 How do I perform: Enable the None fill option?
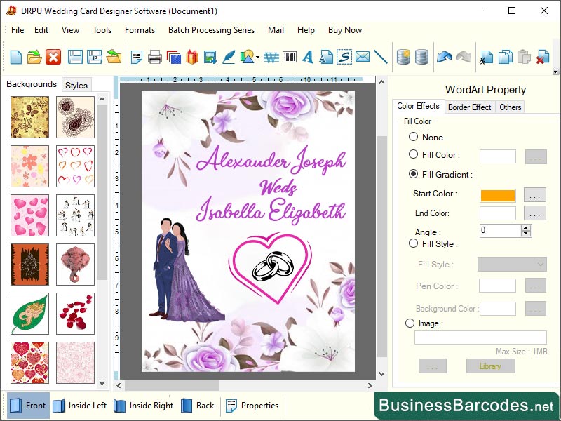click(414, 137)
